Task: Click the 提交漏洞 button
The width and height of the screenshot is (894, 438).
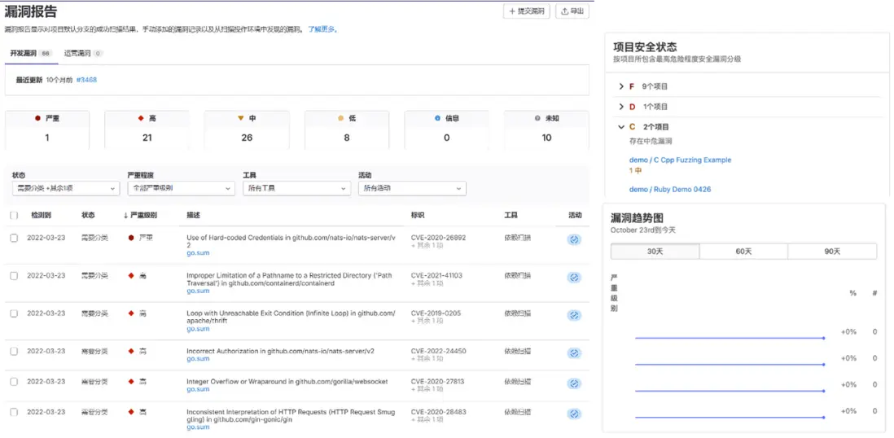Action: (526, 11)
